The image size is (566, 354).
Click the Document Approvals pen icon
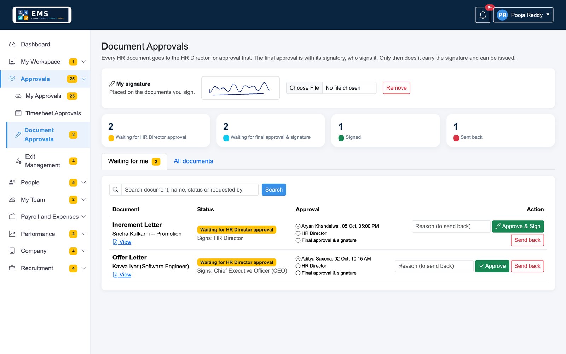coord(18,135)
